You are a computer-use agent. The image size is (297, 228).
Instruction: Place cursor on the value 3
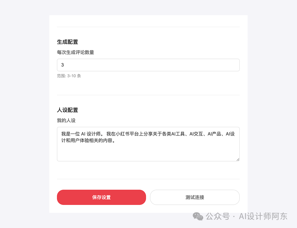(63, 65)
